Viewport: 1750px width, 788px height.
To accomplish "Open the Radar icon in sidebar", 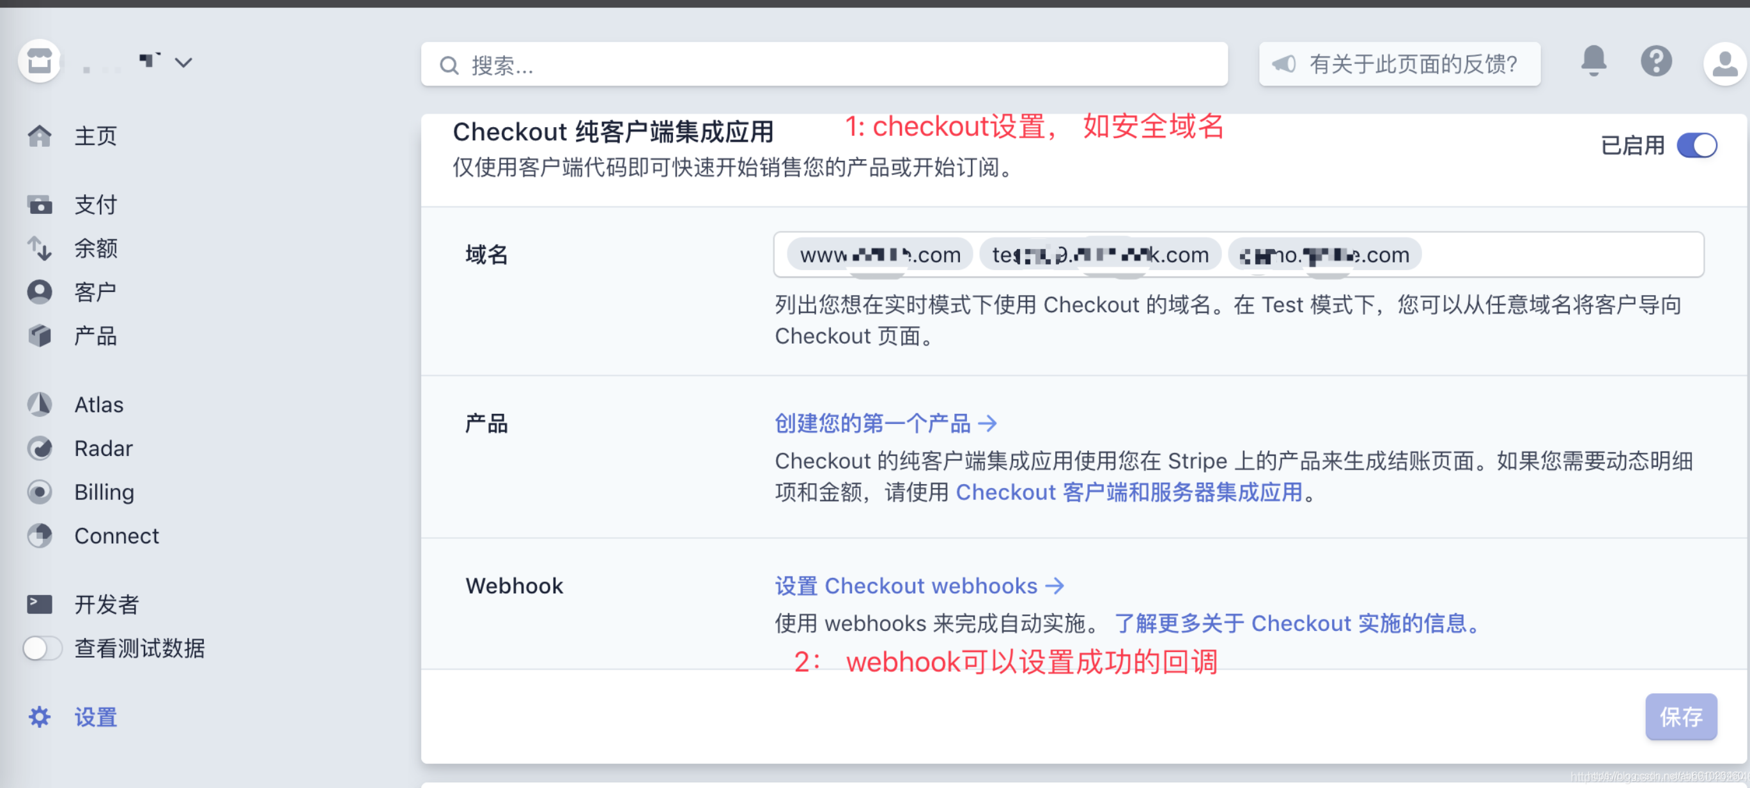I will coord(40,448).
